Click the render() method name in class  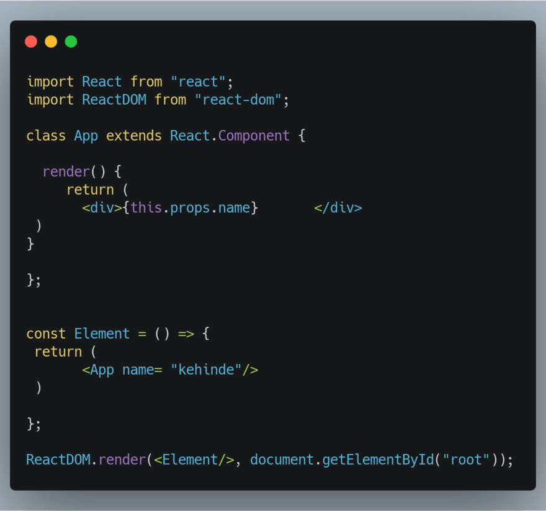pos(66,172)
